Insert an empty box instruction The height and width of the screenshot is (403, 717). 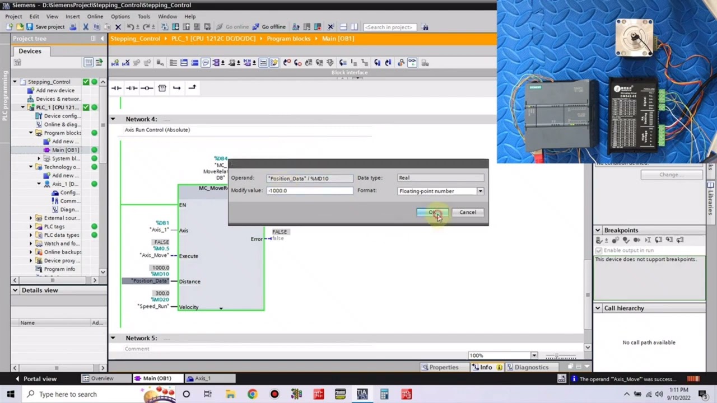point(162,88)
